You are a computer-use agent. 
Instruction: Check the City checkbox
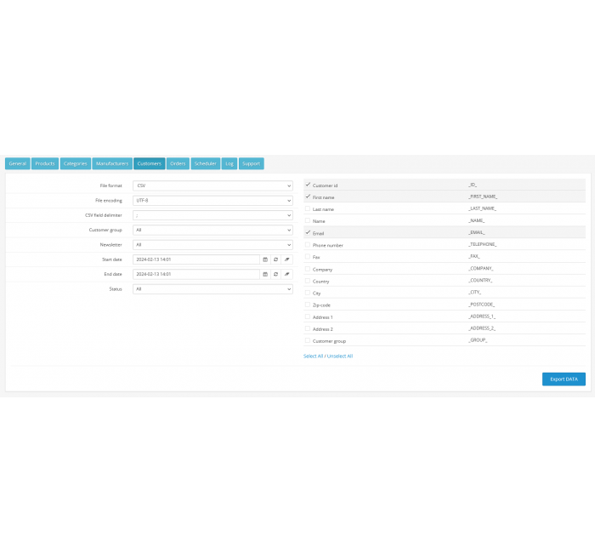[x=308, y=293]
